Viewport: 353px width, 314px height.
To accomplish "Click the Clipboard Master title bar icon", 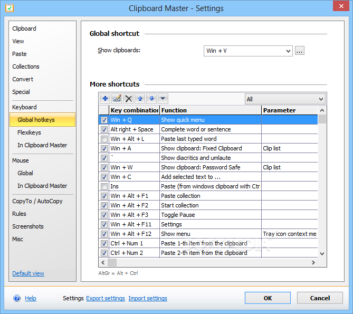I will (9, 8).
